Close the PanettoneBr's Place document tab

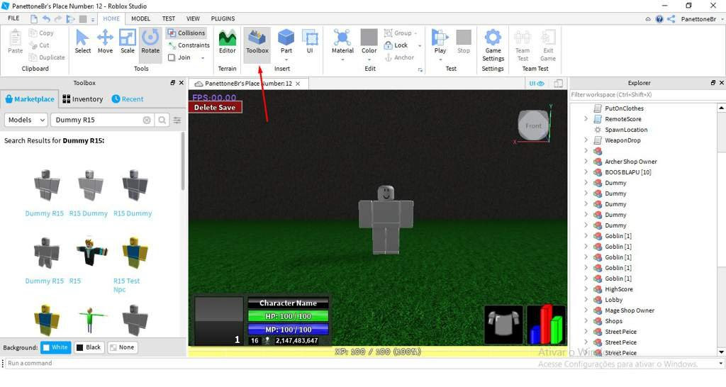pyautogui.click(x=298, y=84)
